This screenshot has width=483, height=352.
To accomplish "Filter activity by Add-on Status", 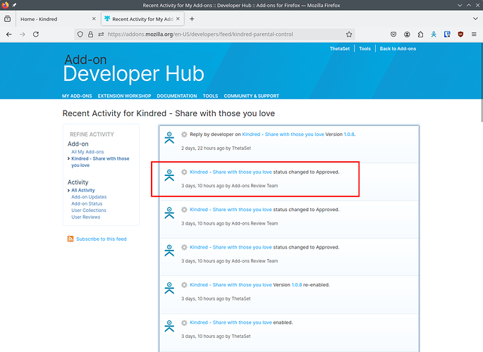I will [87, 204].
